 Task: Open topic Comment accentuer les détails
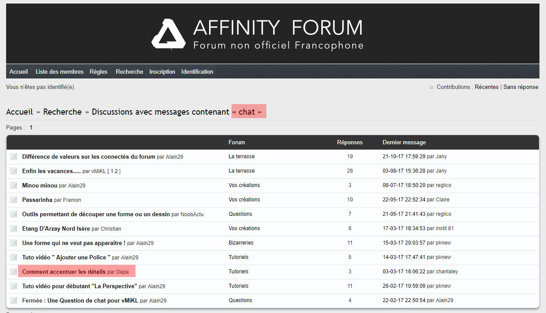tap(64, 272)
